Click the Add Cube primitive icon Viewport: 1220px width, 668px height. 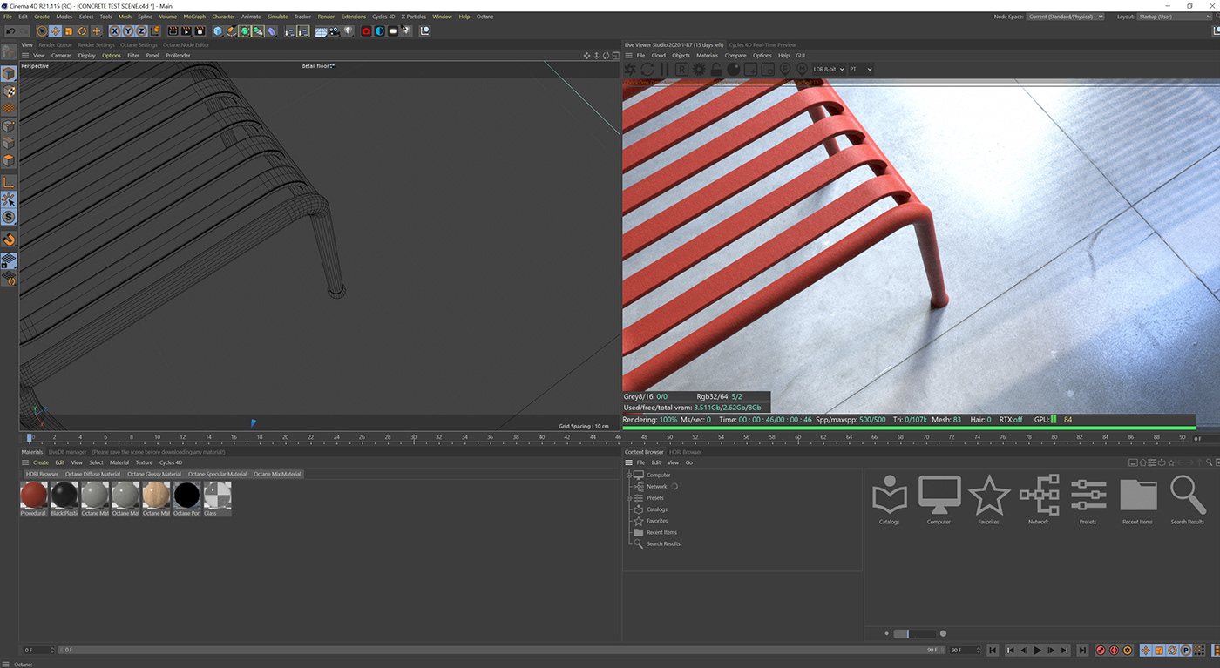coord(218,31)
